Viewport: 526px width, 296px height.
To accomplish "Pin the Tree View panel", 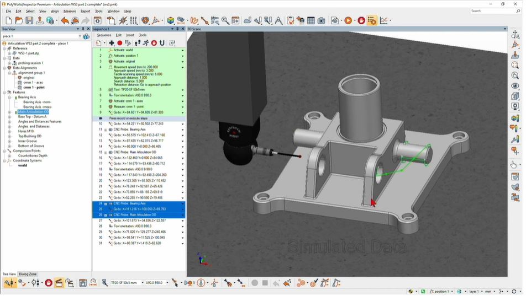I will click(x=82, y=29).
